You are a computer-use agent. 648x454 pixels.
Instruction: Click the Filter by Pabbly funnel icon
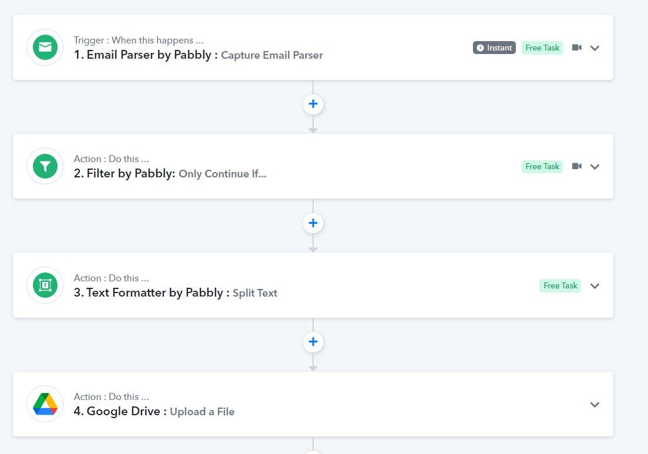click(x=45, y=166)
